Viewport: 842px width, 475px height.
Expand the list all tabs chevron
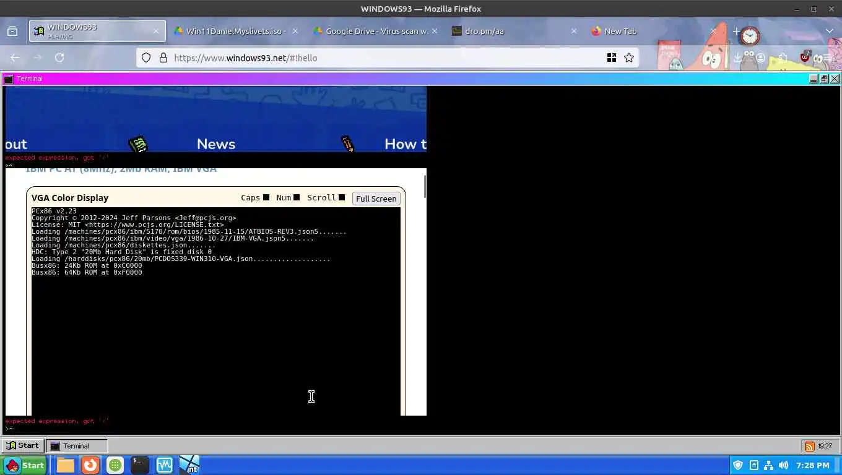(830, 31)
